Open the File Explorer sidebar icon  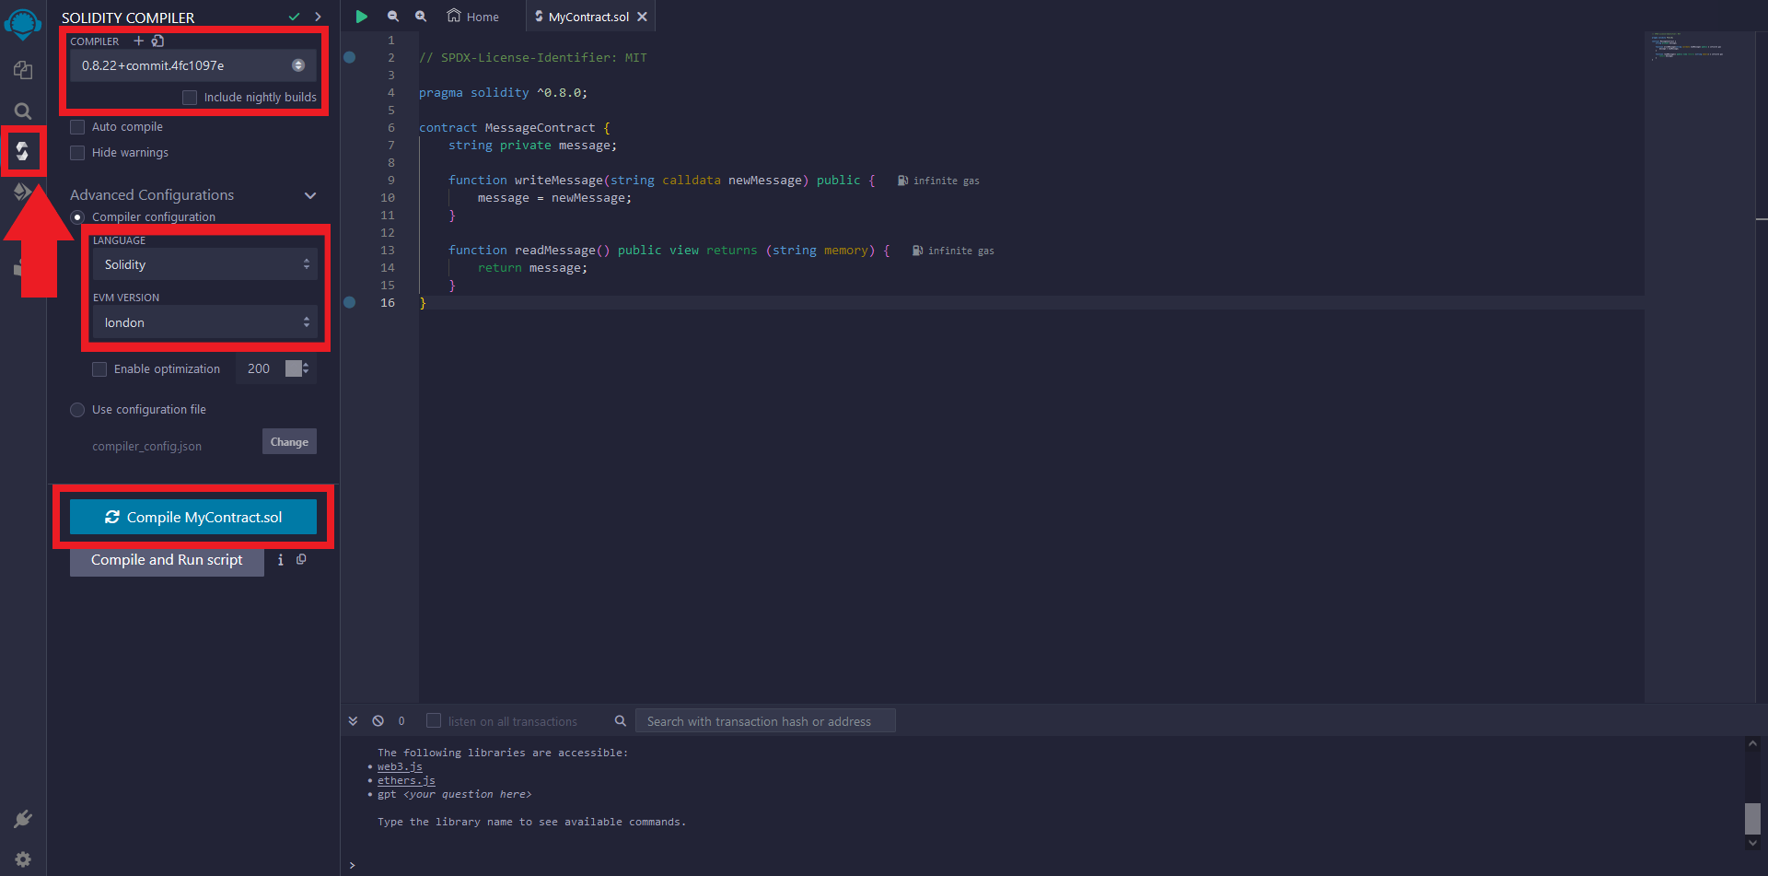click(23, 70)
